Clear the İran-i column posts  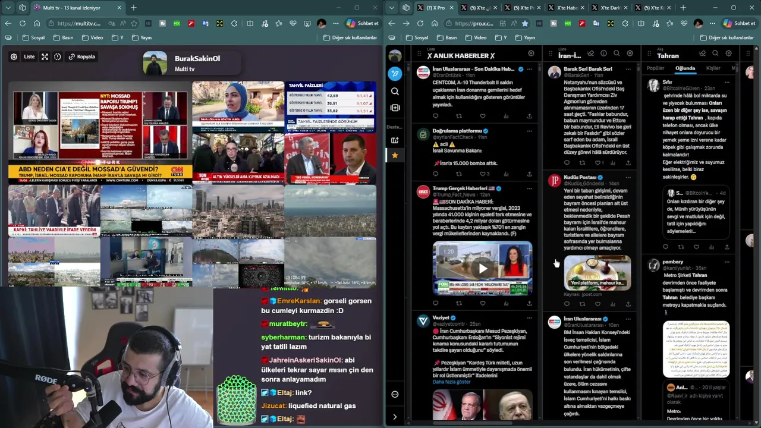tap(590, 53)
